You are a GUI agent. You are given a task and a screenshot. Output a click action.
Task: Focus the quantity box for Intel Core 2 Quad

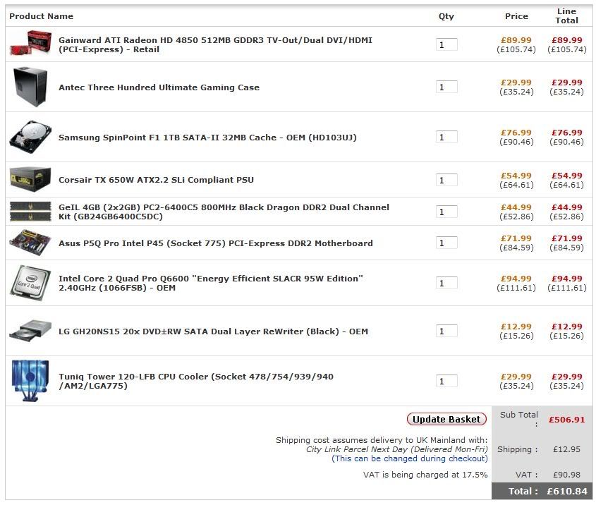click(x=446, y=283)
